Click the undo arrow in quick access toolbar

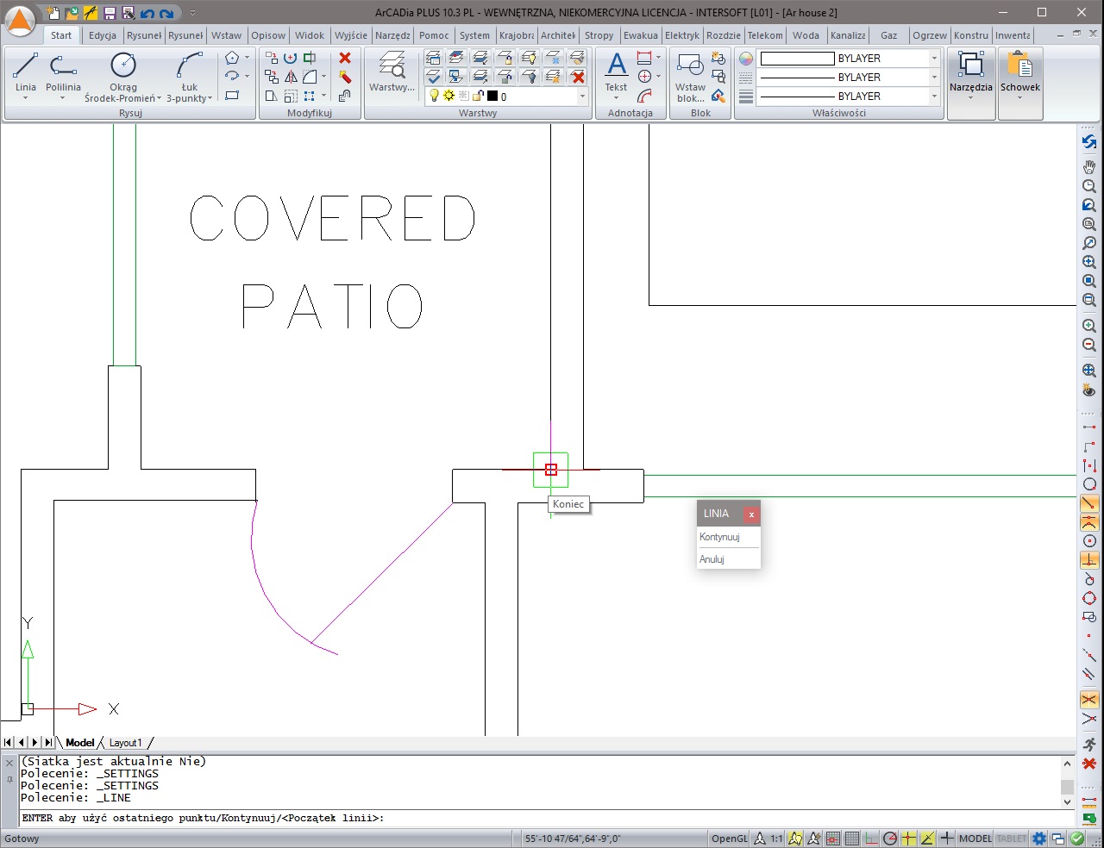[x=147, y=13]
